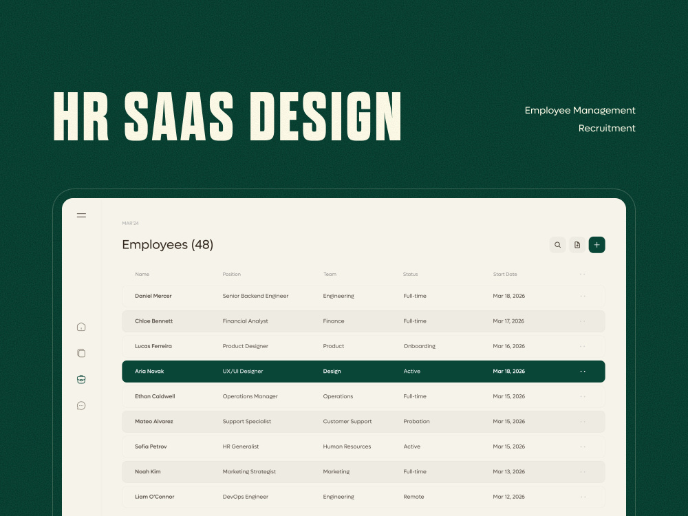The image size is (688, 516).
Task: Open the chat messages sidebar icon
Action: pos(81,406)
